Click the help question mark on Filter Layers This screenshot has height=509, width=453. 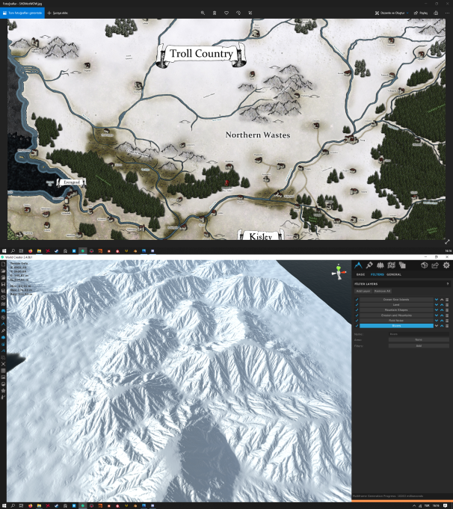(x=448, y=284)
